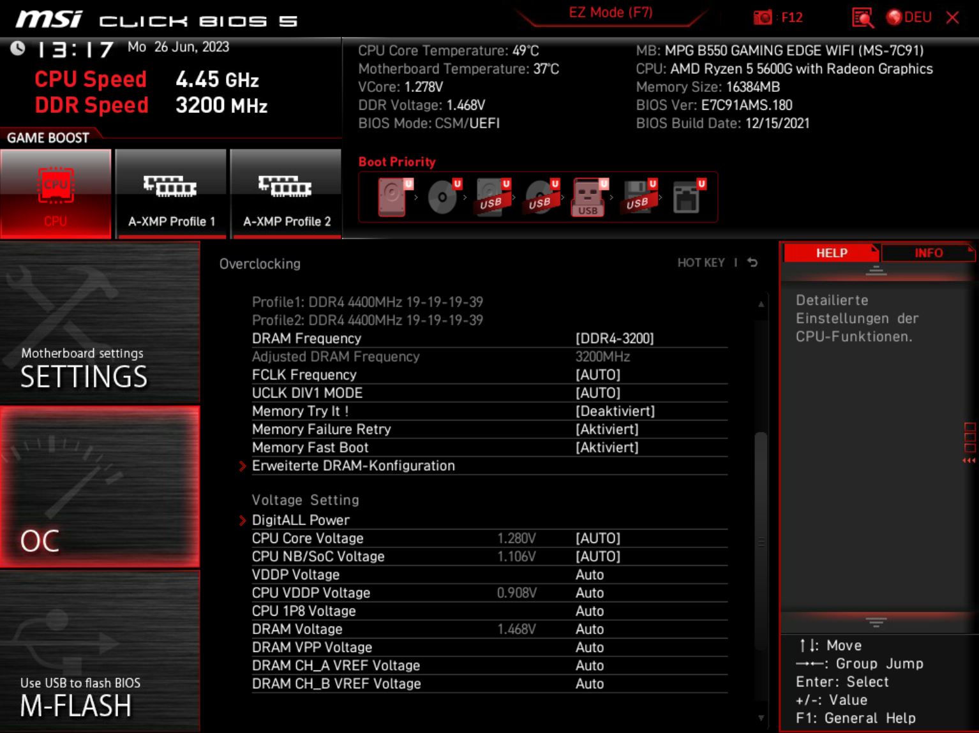Screen dimensions: 979x733
Task: Click the Overclocking page title
Action: point(260,264)
